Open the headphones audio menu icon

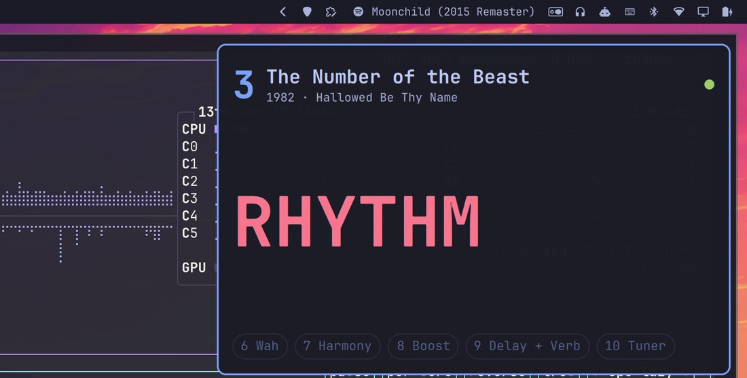pyautogui.click(x=580, y=12)
